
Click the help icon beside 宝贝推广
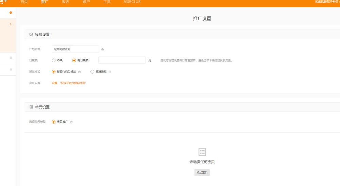pos(71,122)
